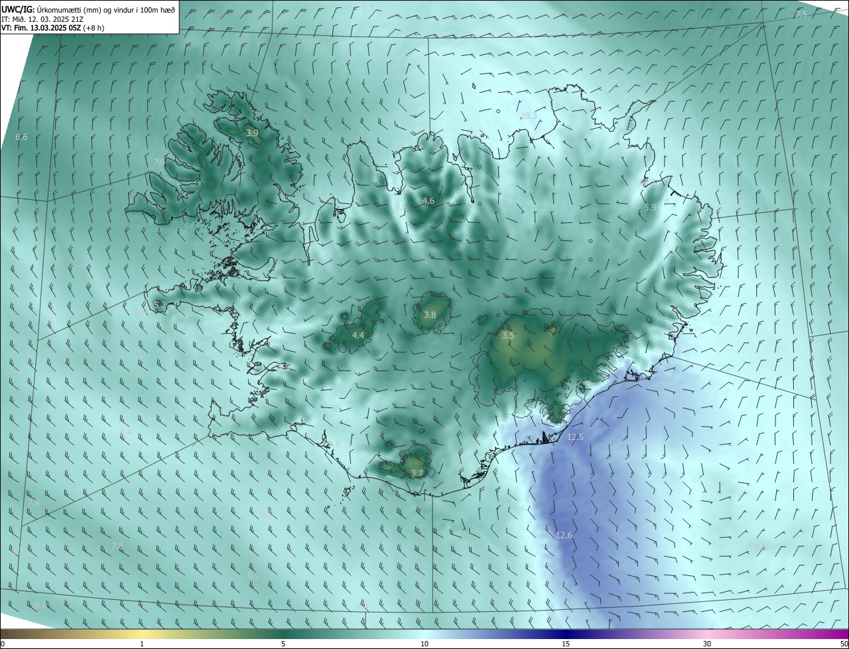Click the 5.9 value label in the northeast
The height and width of the screenshot is (649, 849).
point(651,208)
